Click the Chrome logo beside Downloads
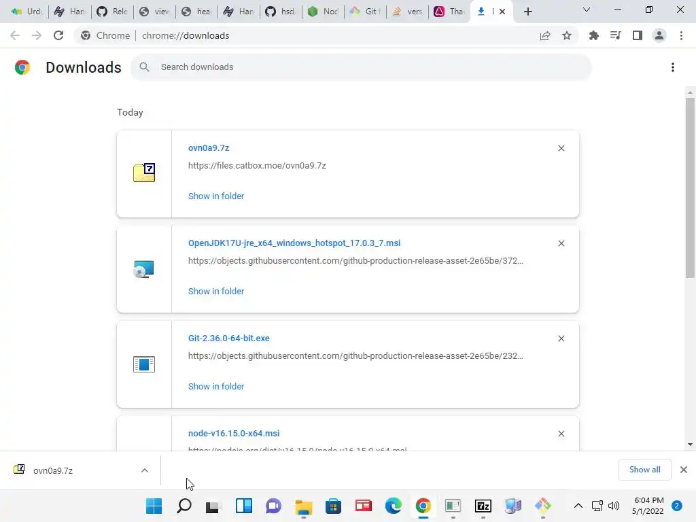 [22, 67]
